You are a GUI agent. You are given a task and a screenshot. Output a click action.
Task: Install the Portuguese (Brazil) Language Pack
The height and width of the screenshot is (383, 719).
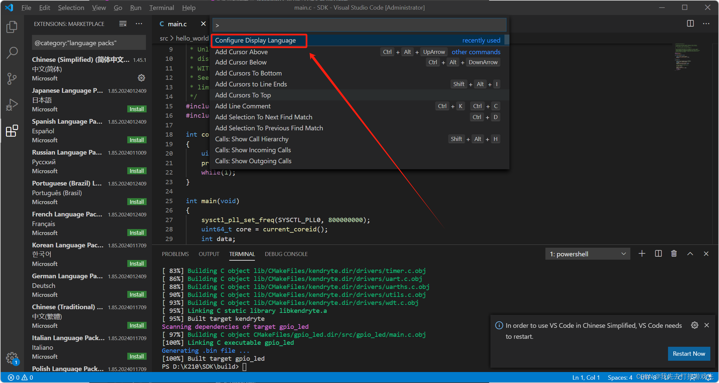pyautogui.click(x=137, y=202)
